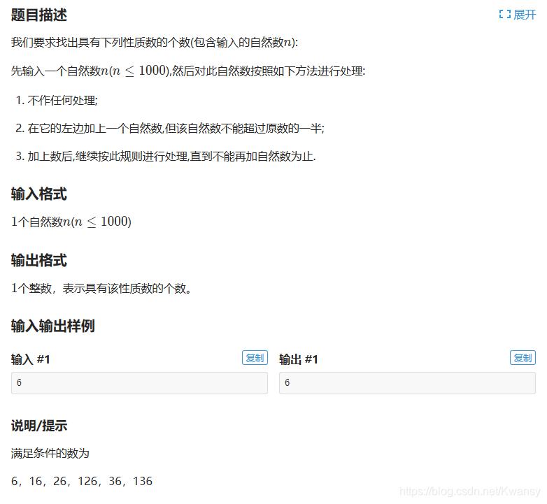The image size is (547, 504).
Task: Copy input #1 with 复制 button
Action: 255,358
